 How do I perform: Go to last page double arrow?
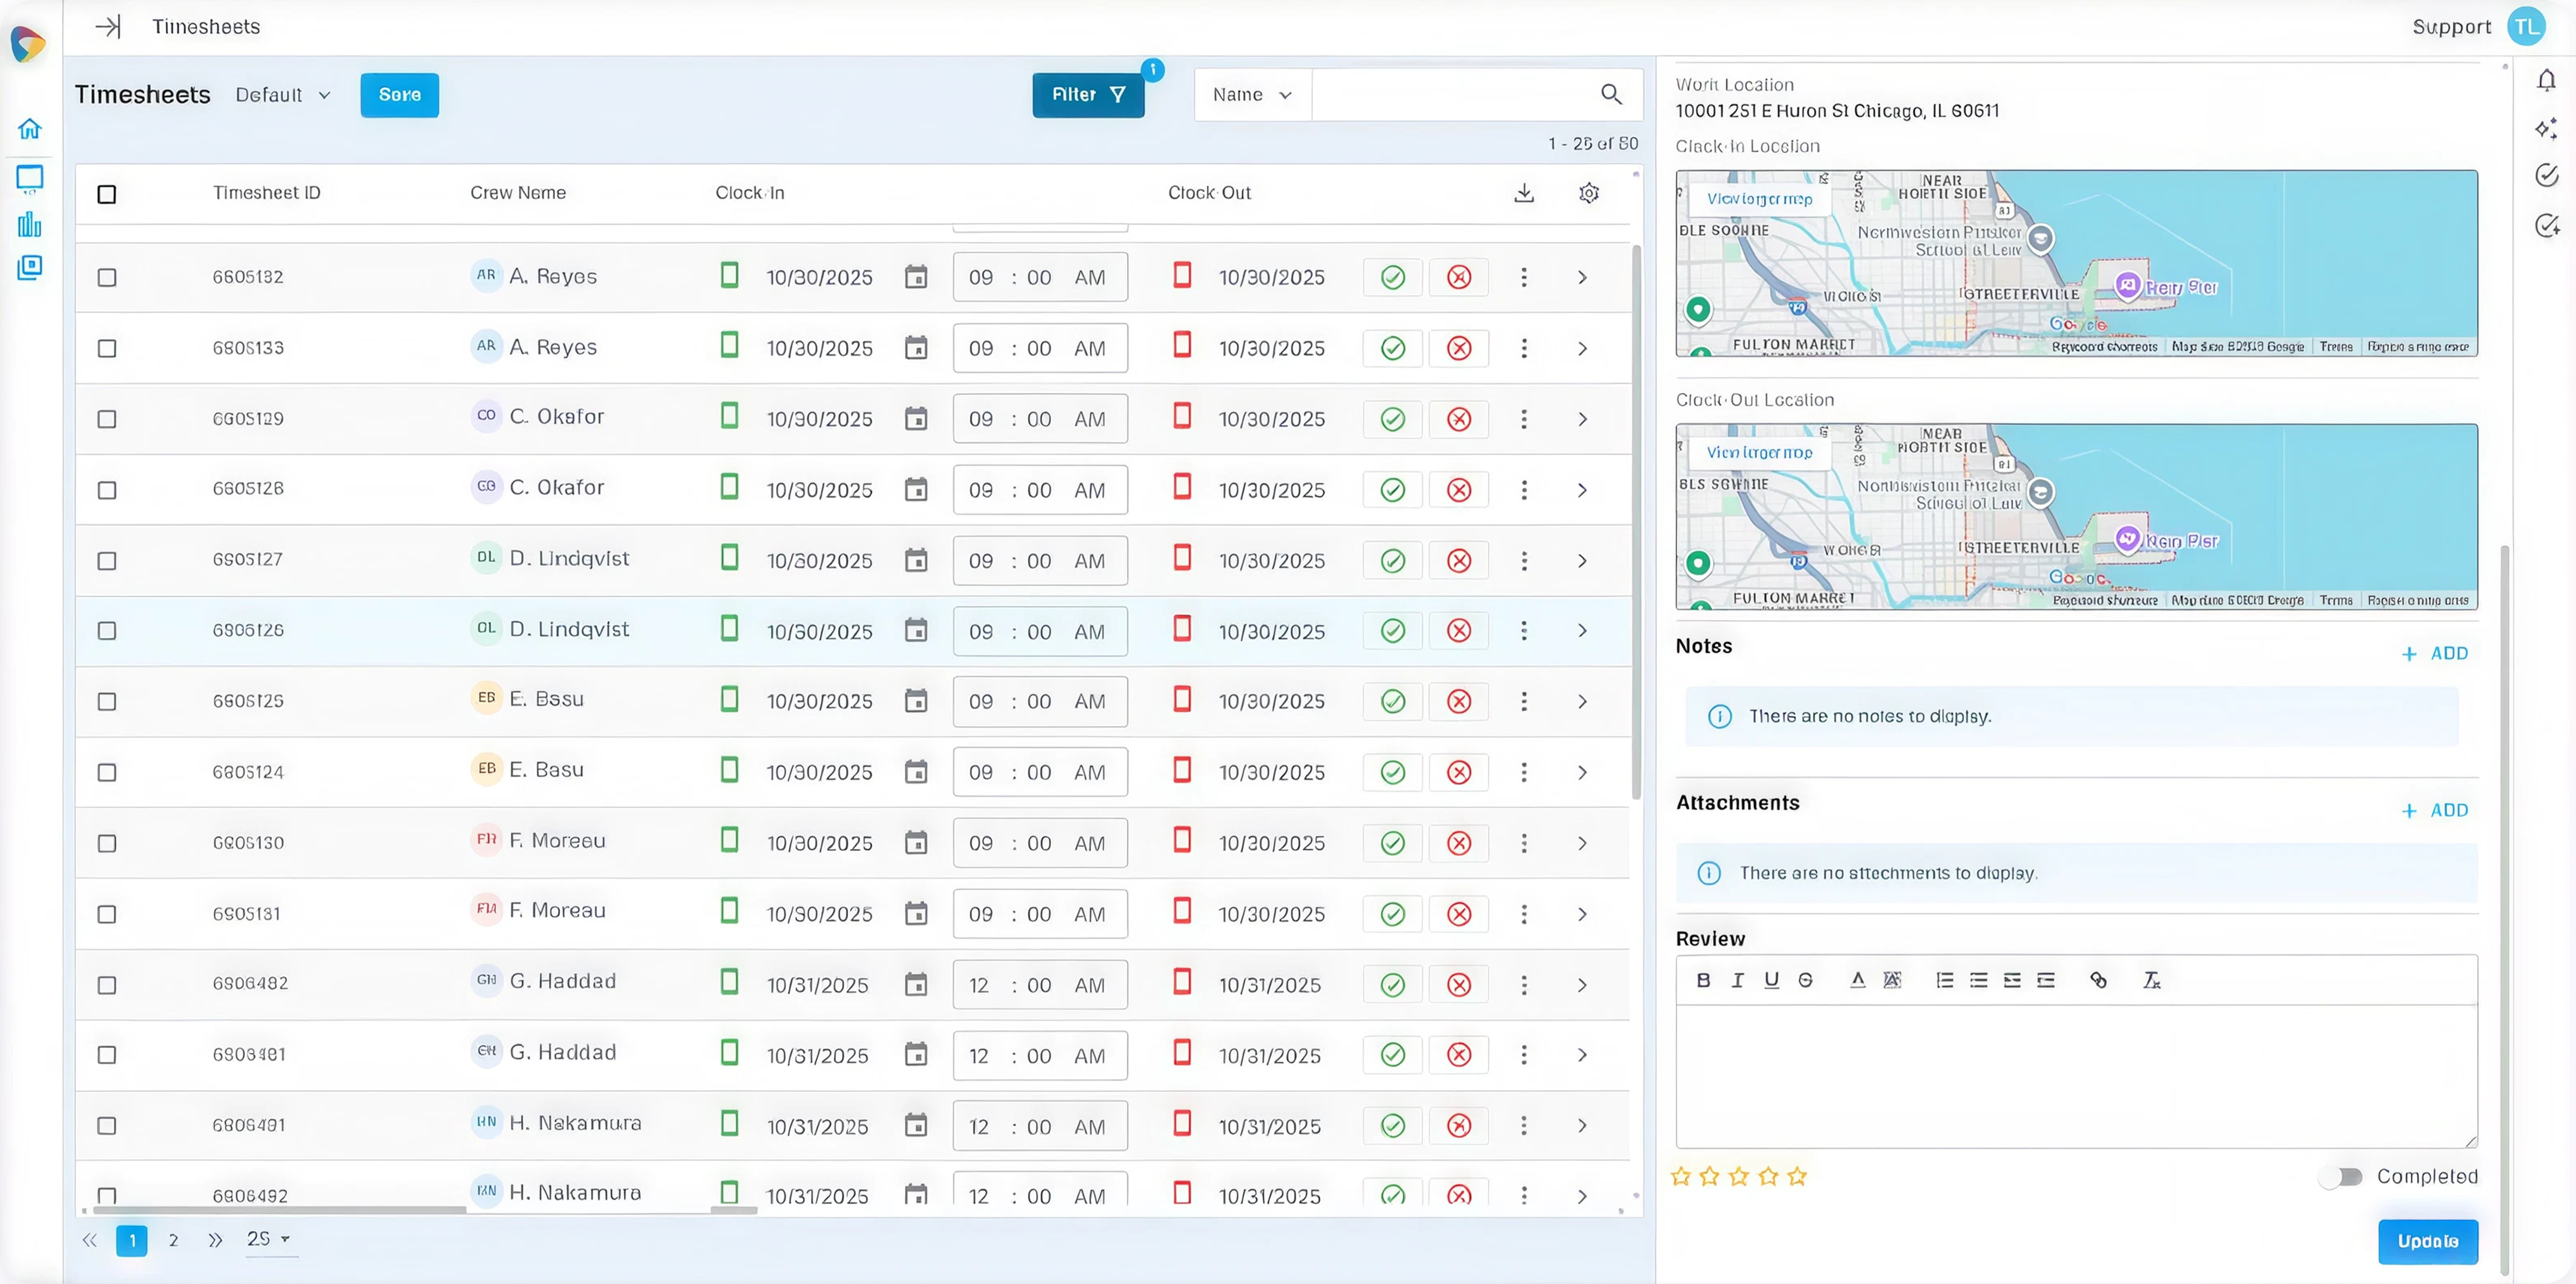point(215,1241)
